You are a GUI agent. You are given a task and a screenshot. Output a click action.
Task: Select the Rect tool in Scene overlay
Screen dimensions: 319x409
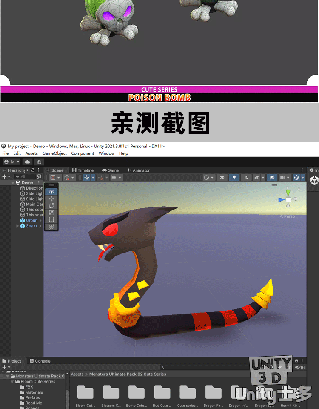[x=51, y=220]
